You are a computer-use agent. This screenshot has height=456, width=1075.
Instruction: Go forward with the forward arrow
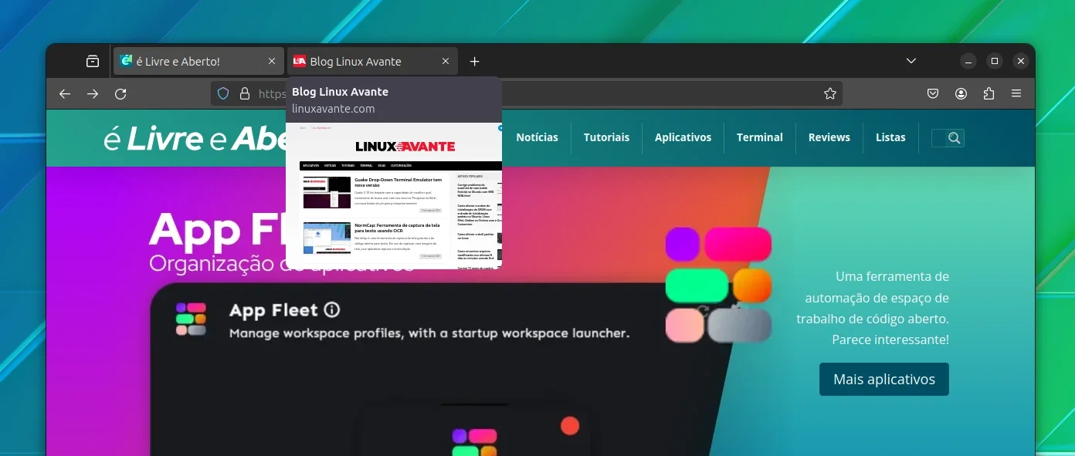pos(93,93)
